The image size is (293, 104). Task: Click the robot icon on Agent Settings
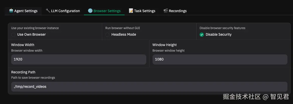[x=11, y=11]
